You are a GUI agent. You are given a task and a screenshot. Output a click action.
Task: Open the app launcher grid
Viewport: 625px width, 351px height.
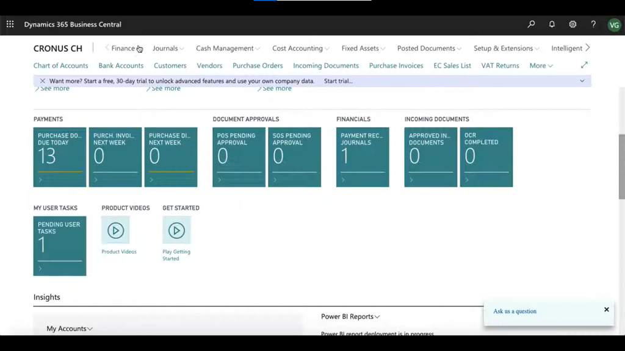point(9,24)
